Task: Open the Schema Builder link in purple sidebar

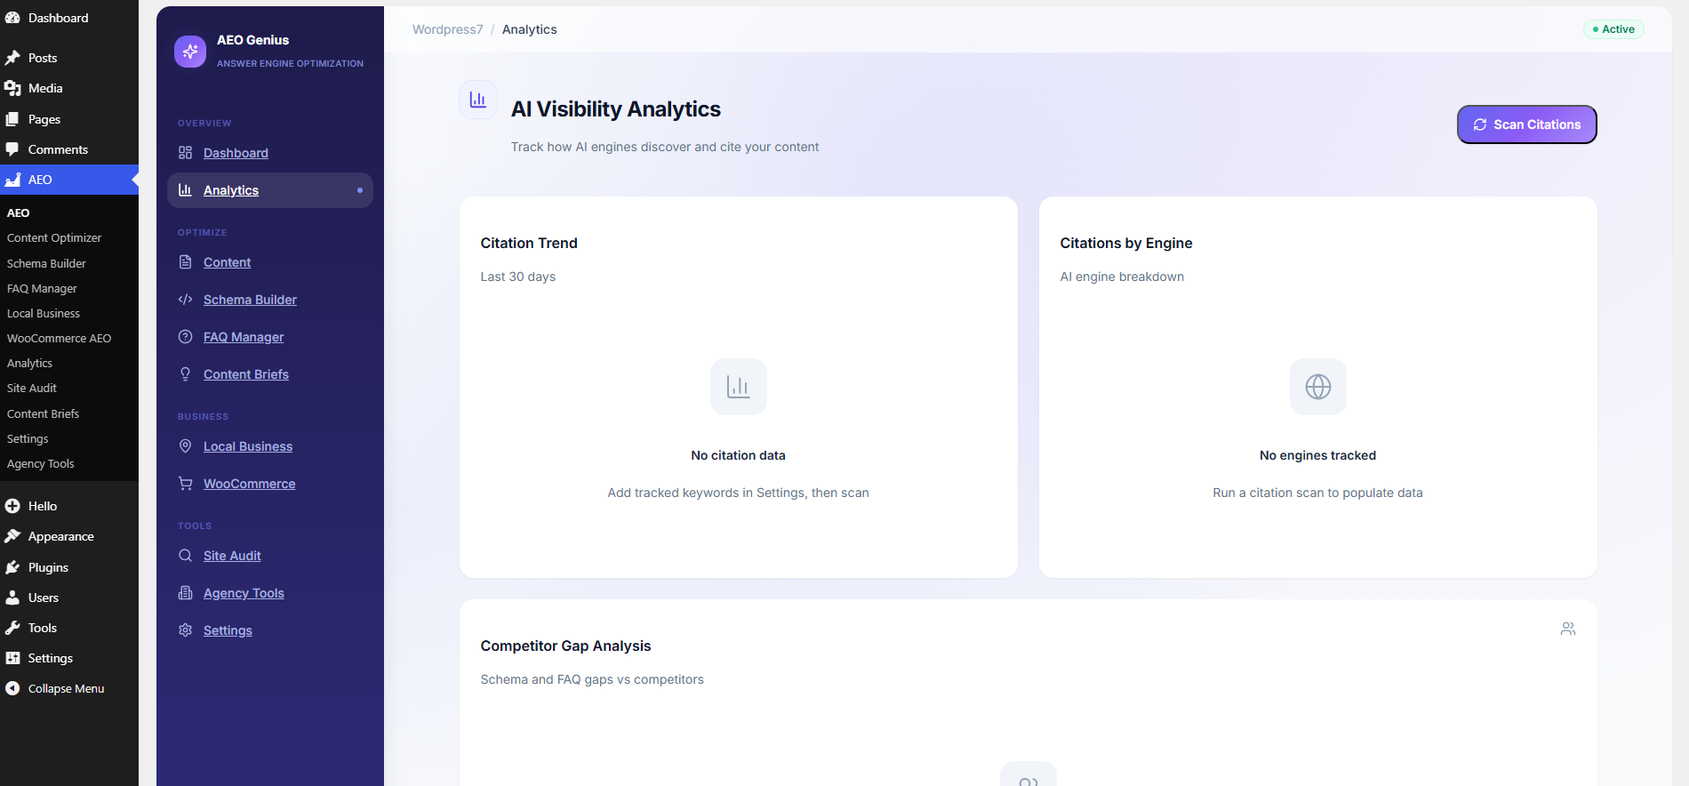Action: coord(250,300)
